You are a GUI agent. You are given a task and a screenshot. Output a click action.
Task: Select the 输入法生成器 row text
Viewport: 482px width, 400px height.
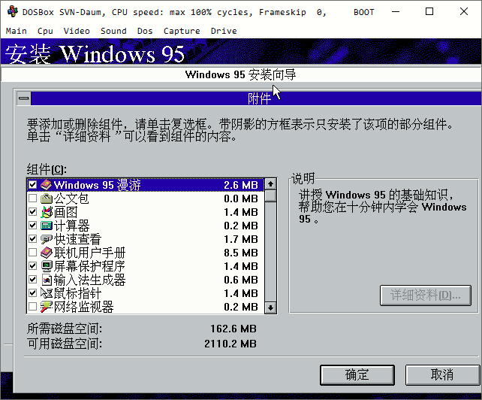90,280
